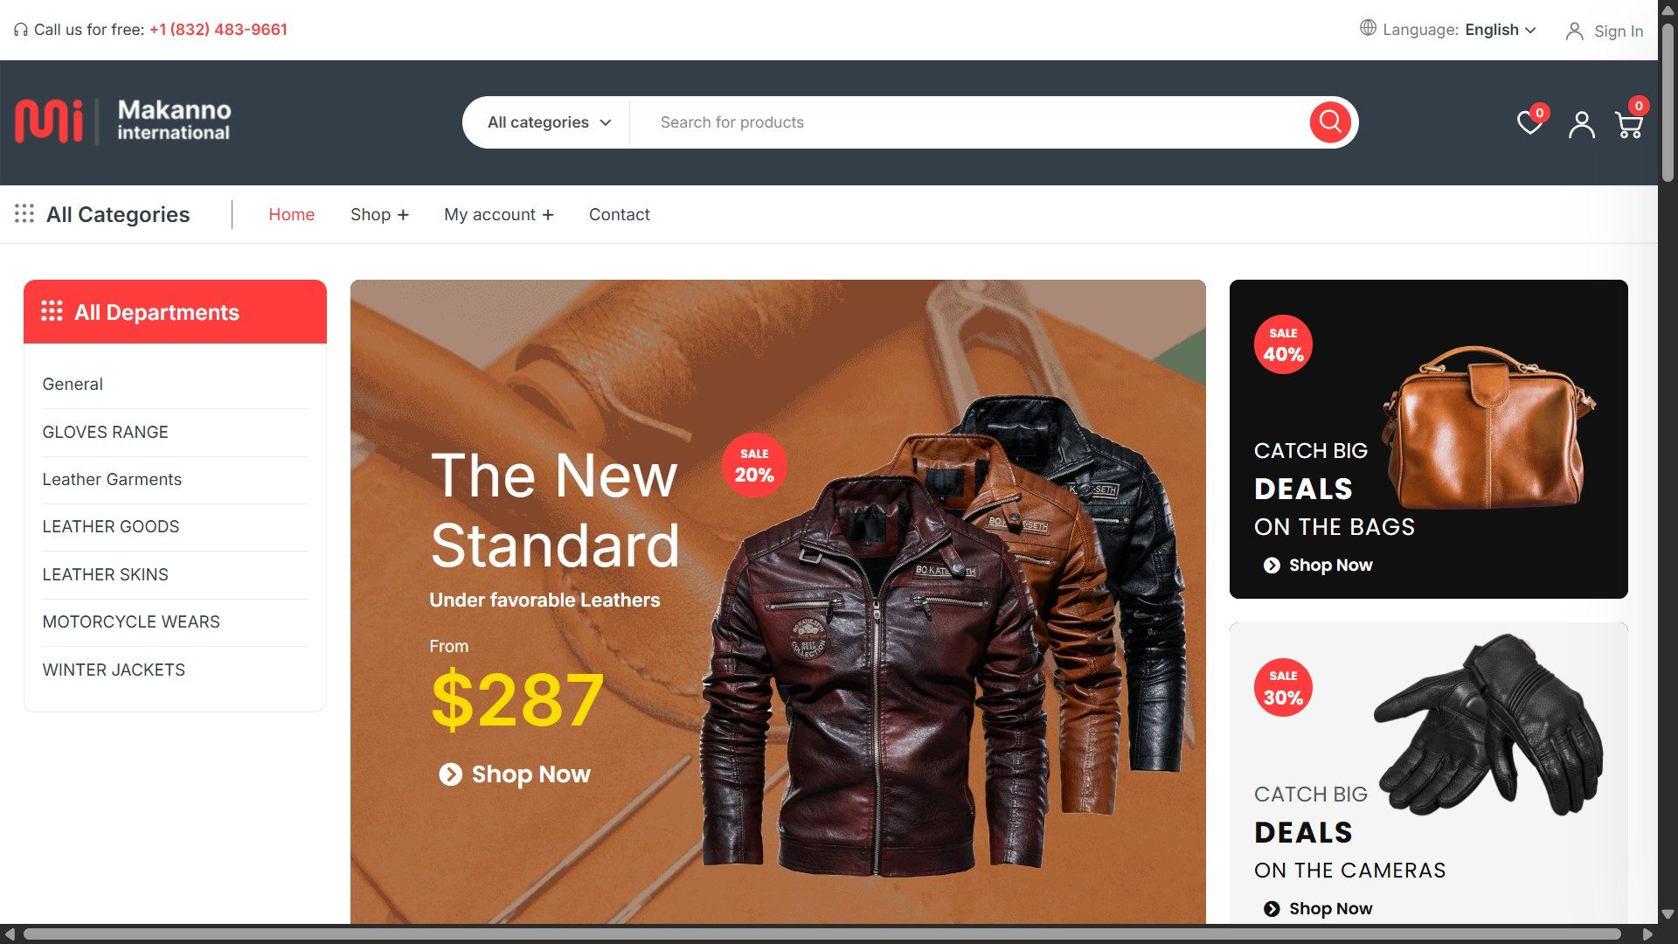Viewport: 1678px width, 944px height.
Task: Open the MOTORCYCLE WEARS department
Action: (131, 621)
